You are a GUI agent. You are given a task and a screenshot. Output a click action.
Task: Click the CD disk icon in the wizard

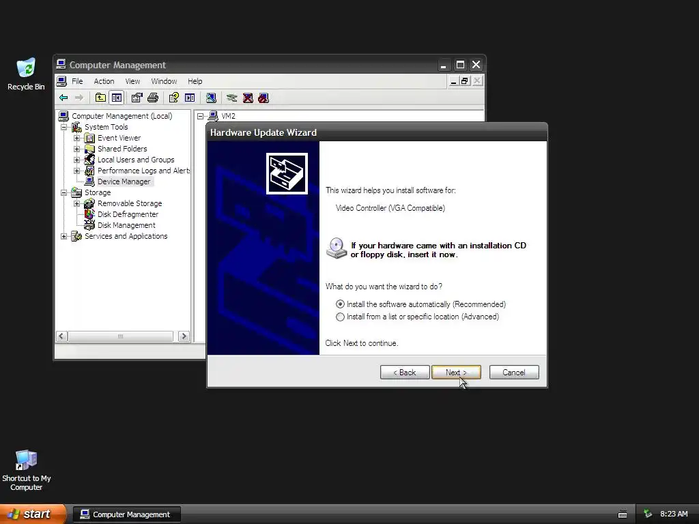337,248
